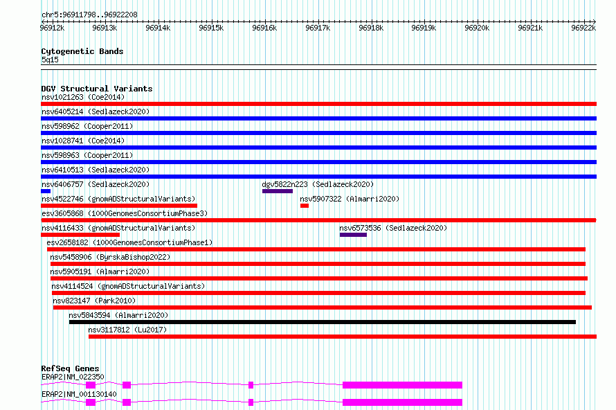Image resolution: width=616 pixels, height=410 pixels.
Task: Click the 96912k ruler tick label
Action: pos(52,28)
